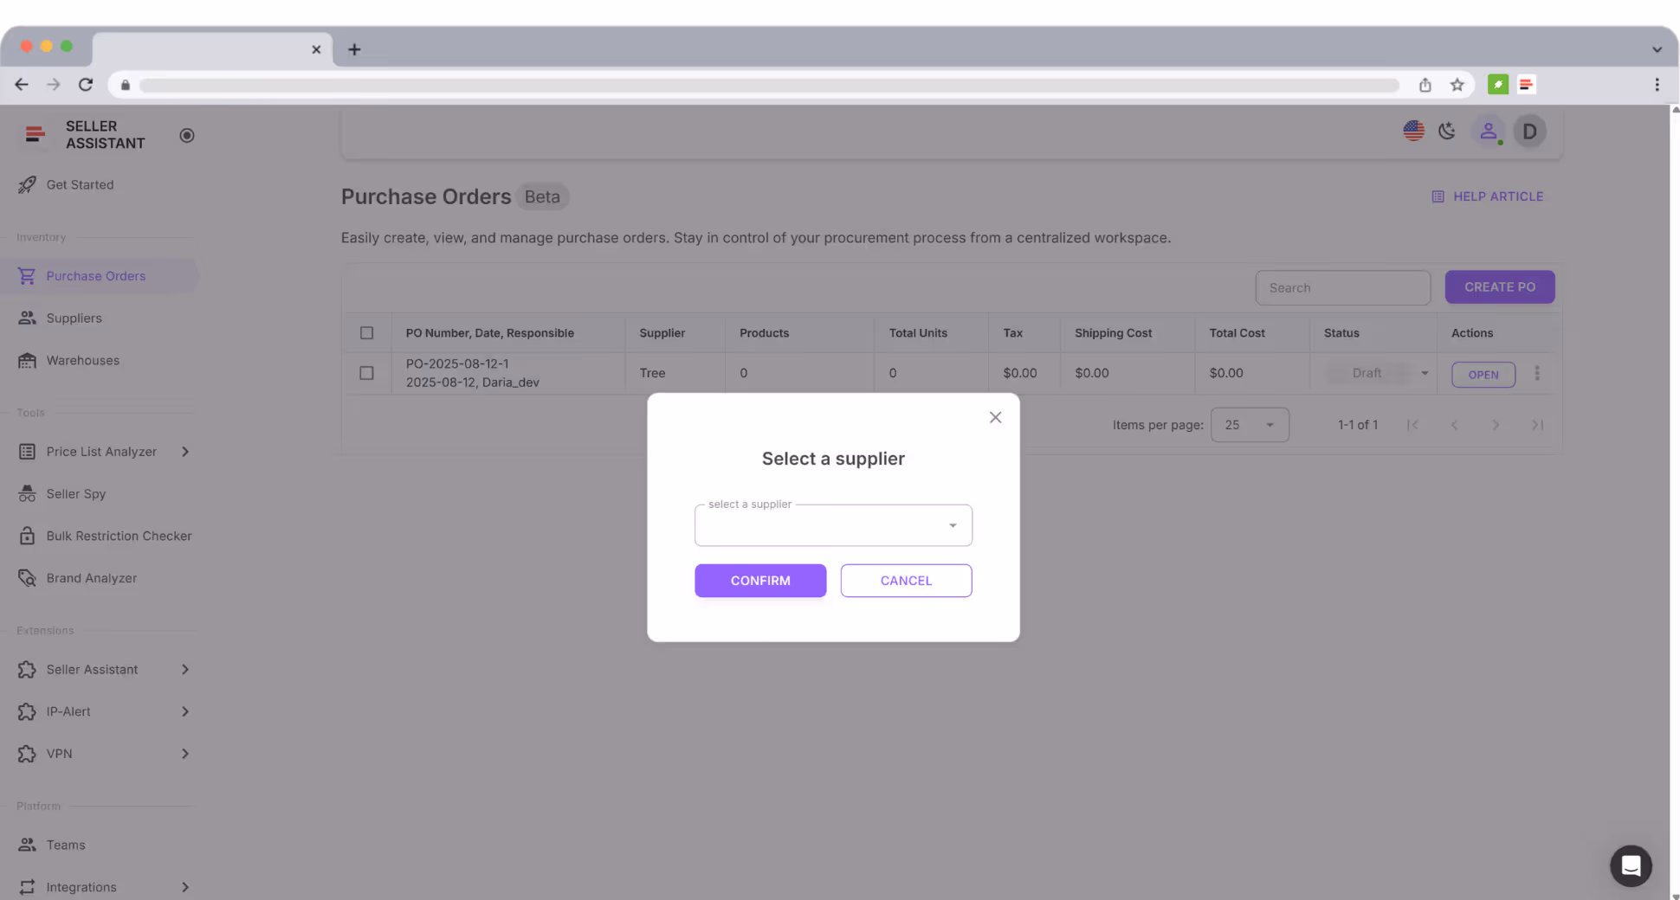Expand the Price List Analyzer submenu

click(184, 452)
